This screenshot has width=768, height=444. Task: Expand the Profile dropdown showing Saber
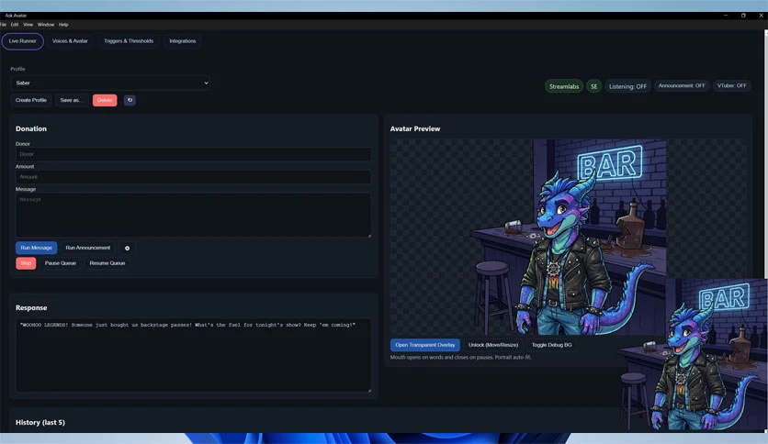[x=110, y=83]
